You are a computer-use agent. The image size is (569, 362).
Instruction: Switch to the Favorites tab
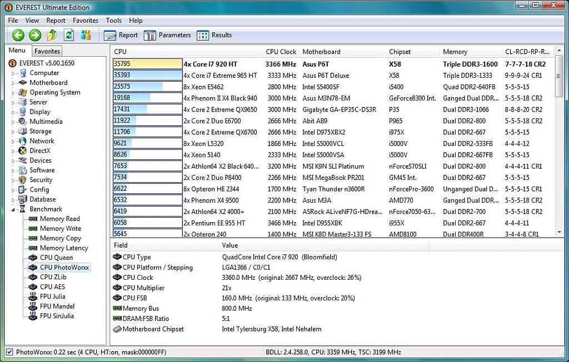47,51
